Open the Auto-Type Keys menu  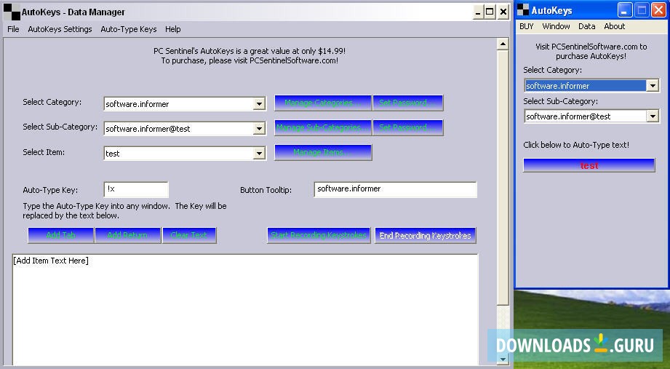(x=129, y=29)
